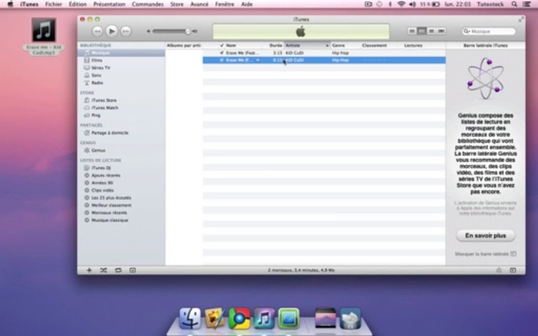538x336 pixels.
Task: Toggle repeat icon in the bottom bar
Action: pyautogui.click(x=118, y=270)
